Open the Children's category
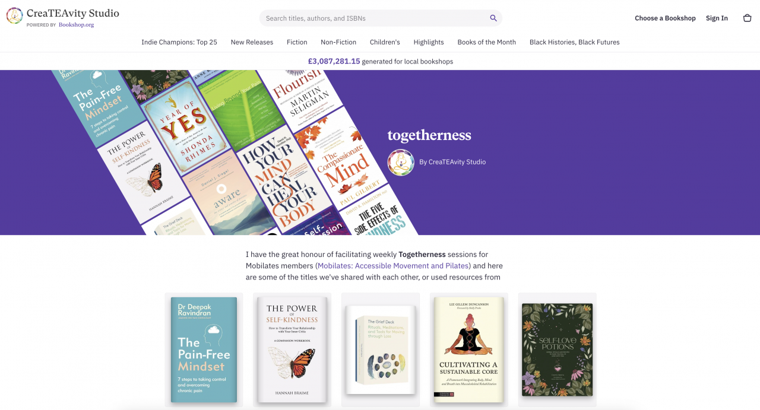The image size is (760, 410). (x=385, y=42)
